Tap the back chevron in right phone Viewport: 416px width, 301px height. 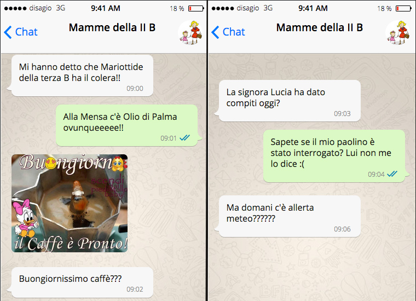215,32
